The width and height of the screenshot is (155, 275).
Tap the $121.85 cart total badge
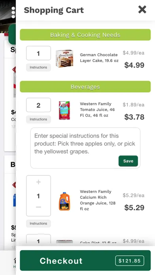(130, 261)
